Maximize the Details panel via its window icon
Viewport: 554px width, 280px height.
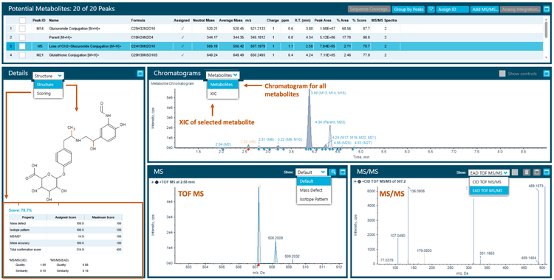140,74
